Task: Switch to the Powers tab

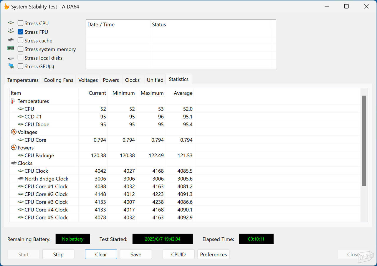Action: coord(111,80)
